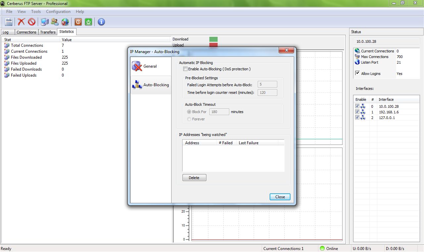Click Listen Port value 21
The height and width of the screenshot is (252, 424).
(398, 62)
